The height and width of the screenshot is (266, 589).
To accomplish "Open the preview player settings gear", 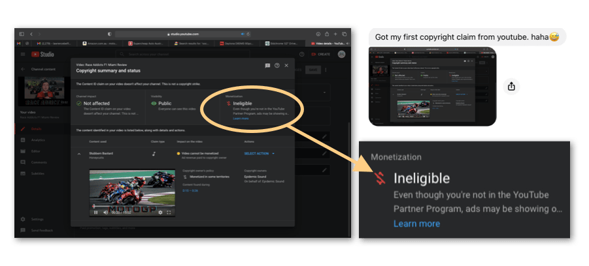I will [160, 213].
